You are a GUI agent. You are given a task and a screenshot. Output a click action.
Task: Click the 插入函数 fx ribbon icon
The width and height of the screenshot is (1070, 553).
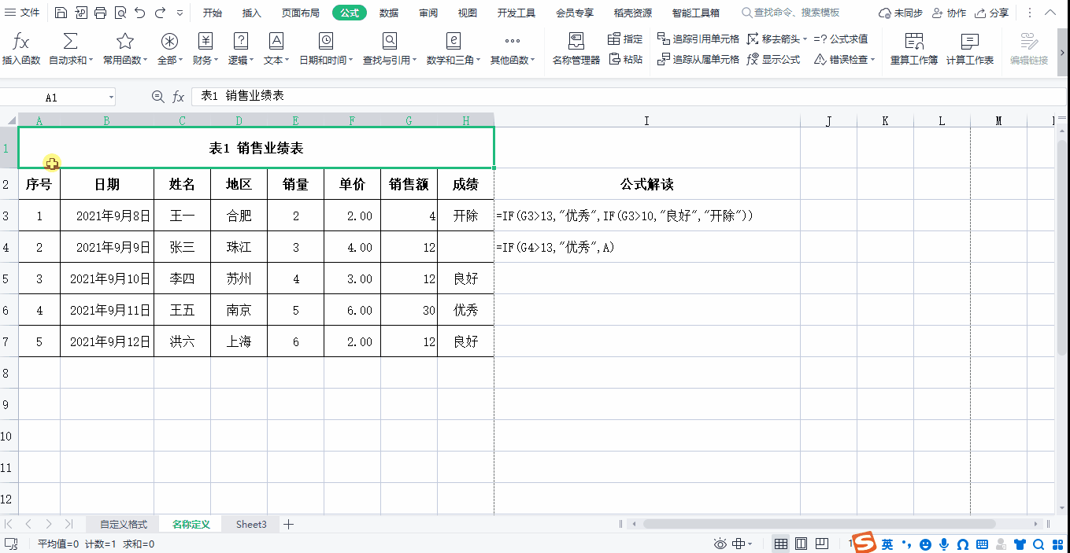coord(21,42)
